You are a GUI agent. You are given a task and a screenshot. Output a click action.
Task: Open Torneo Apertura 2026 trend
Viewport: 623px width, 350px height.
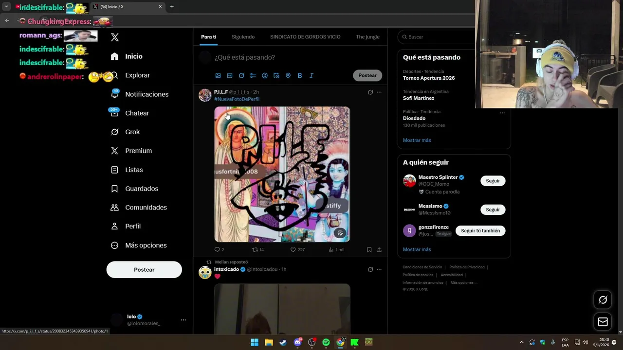point(429,78)
